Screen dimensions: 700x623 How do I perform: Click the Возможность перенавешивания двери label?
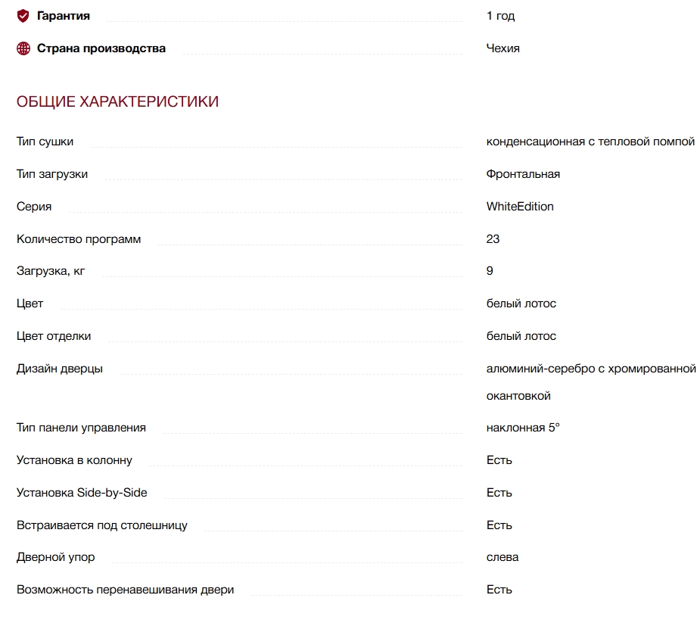(x=125, y=590)
